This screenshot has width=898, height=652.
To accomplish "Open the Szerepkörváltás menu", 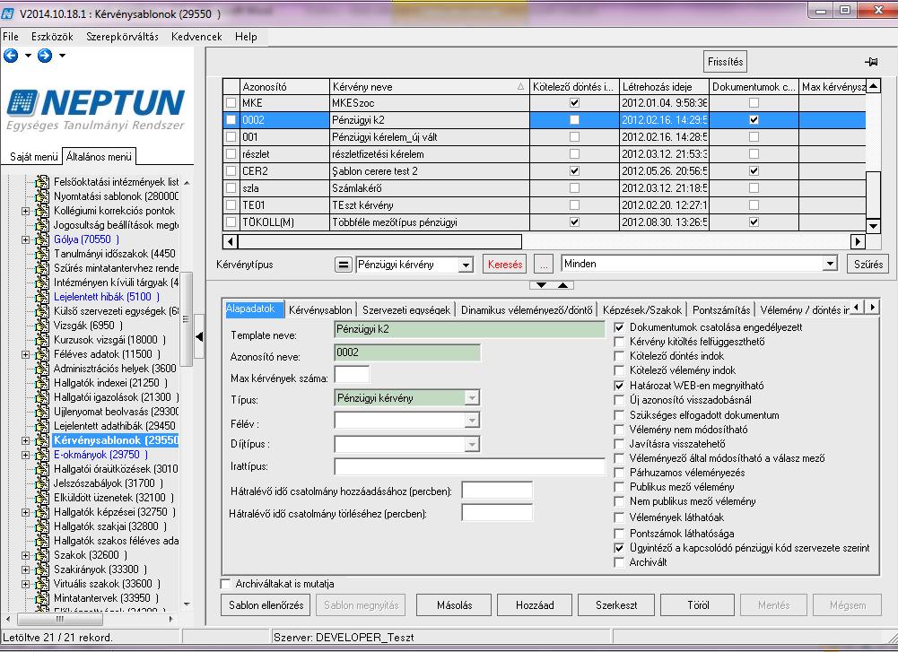I will tap(122, 37).
